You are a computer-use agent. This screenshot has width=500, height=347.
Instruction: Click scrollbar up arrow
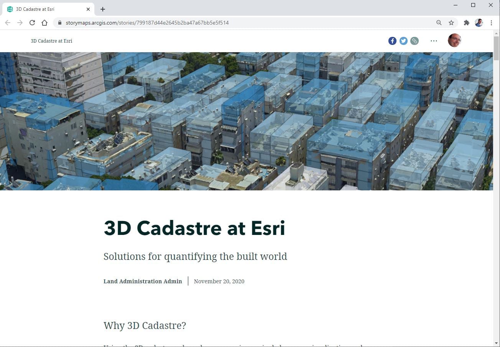pyautogui.click(x=496, y=33)
